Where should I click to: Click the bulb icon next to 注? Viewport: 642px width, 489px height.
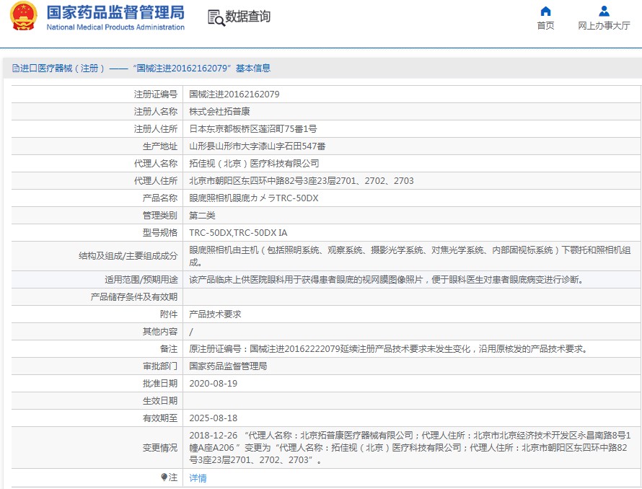tap(164, 477)
